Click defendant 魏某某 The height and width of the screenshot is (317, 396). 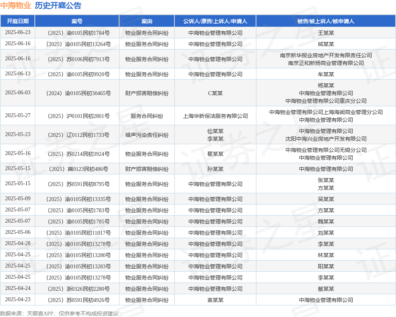pyautogui.click(x=326, y=222)
